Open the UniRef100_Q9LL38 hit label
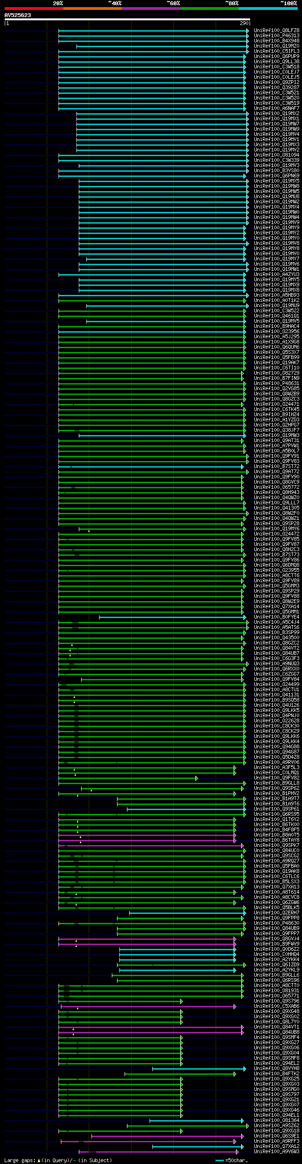 pyautogui.click(x=277, y=61)
